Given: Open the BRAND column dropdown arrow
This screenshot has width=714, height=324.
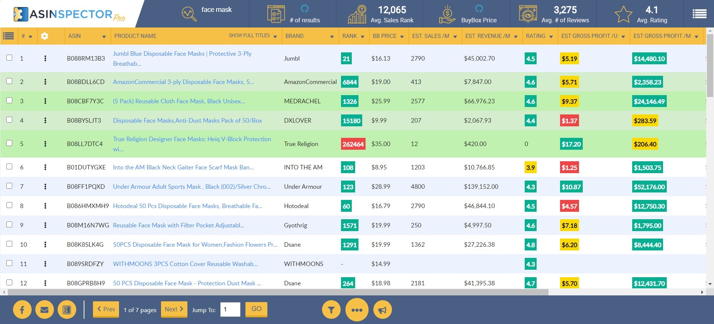Looking at the screenshot, I should click(x=332, y=37).
